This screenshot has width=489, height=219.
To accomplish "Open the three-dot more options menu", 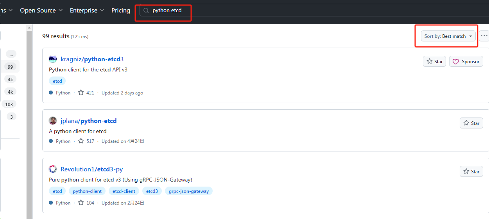I will click(484, 36).
